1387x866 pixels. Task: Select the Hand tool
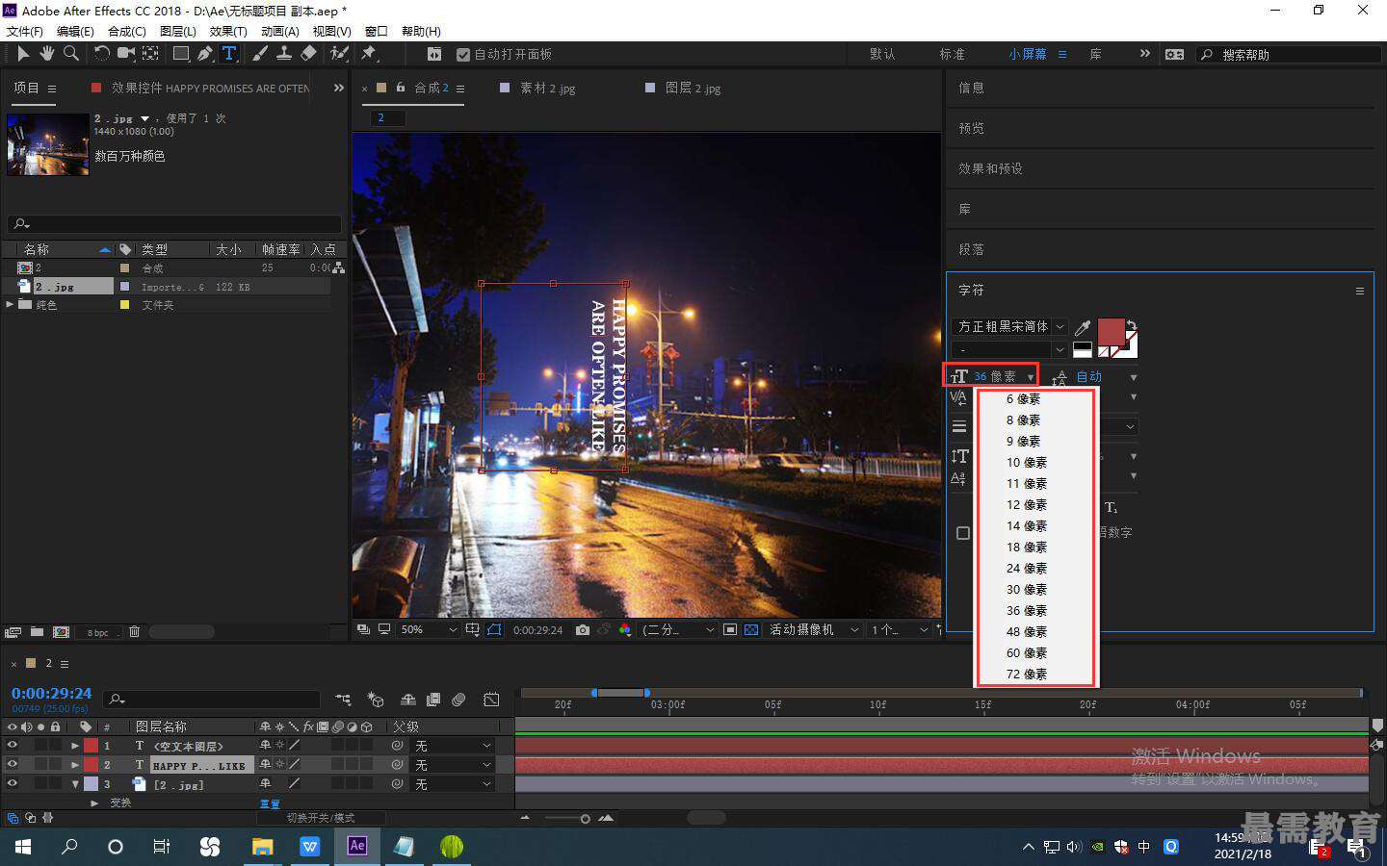(46, 54)
